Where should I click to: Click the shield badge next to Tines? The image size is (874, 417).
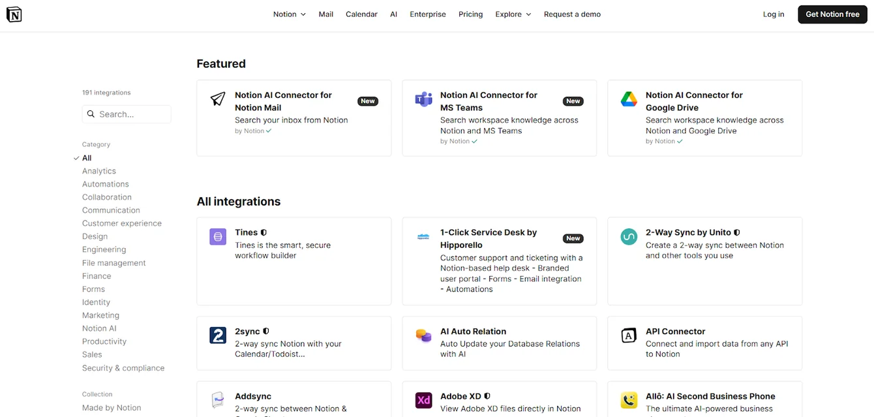[x=264, y=232]
